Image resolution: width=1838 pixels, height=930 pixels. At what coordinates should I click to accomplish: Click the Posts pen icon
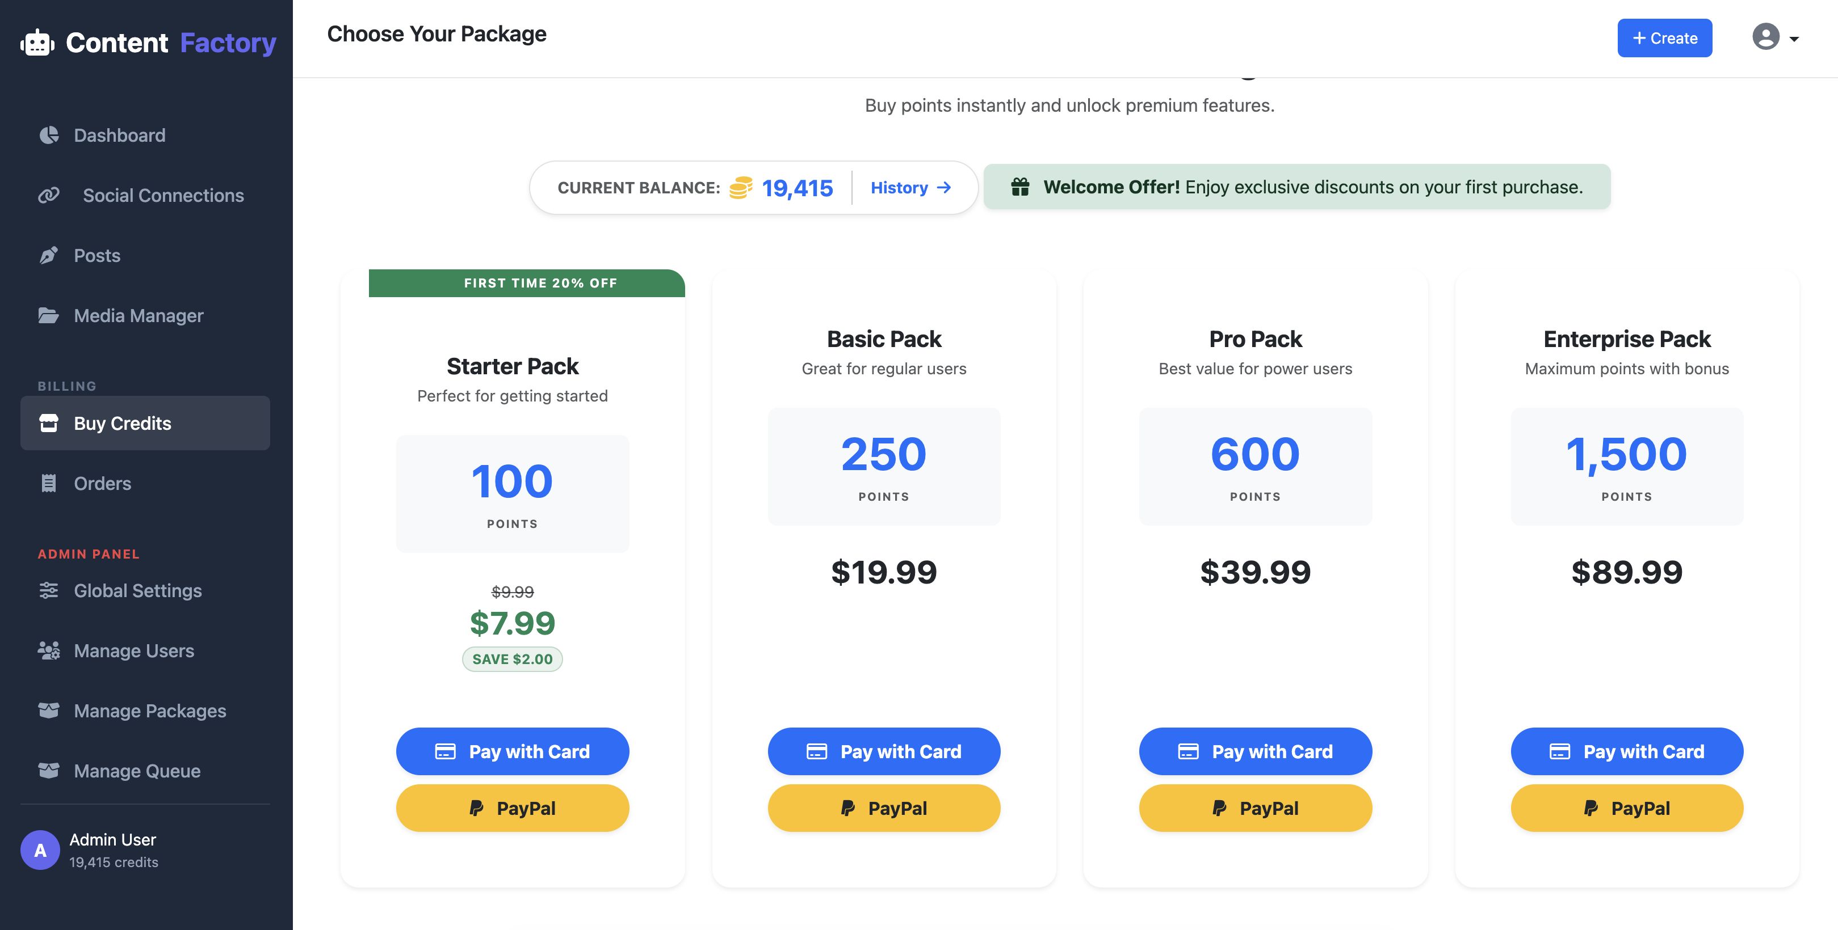pos(48,255)
